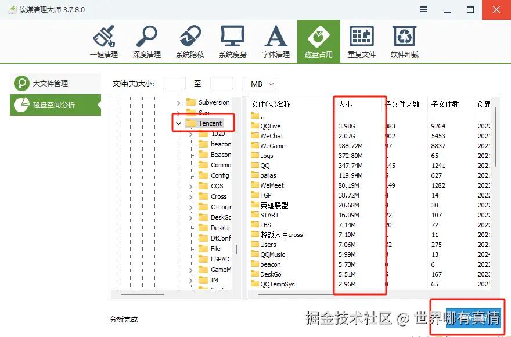511x337 pixels.
Task: Sort by 创建 creation date header
Action: coord(484,104)
